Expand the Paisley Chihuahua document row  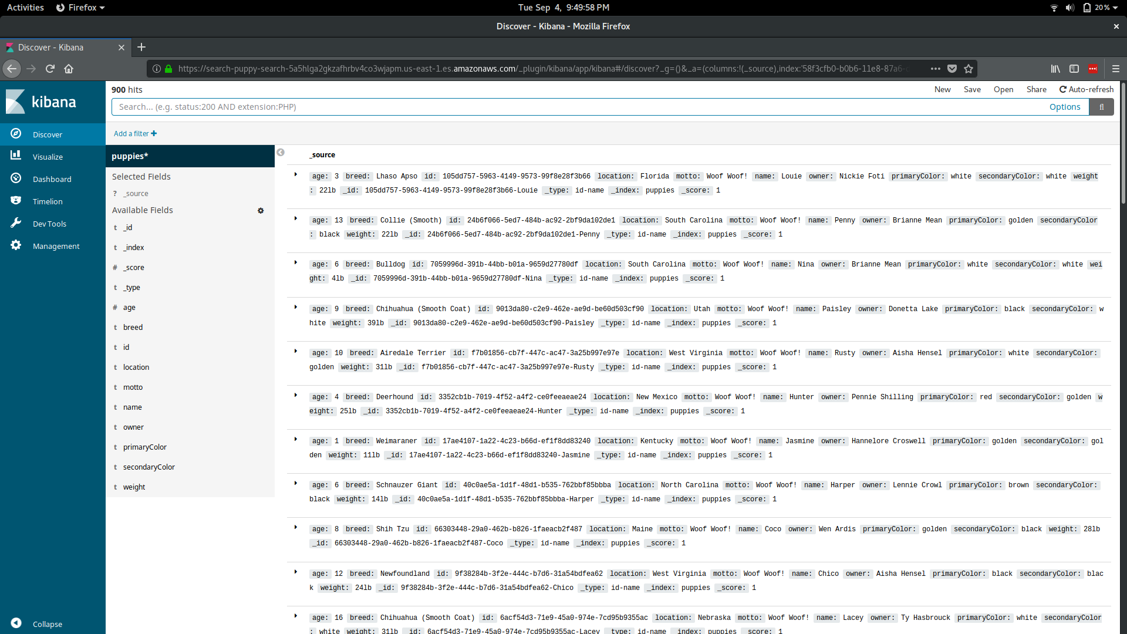click(x=296, y=307)
